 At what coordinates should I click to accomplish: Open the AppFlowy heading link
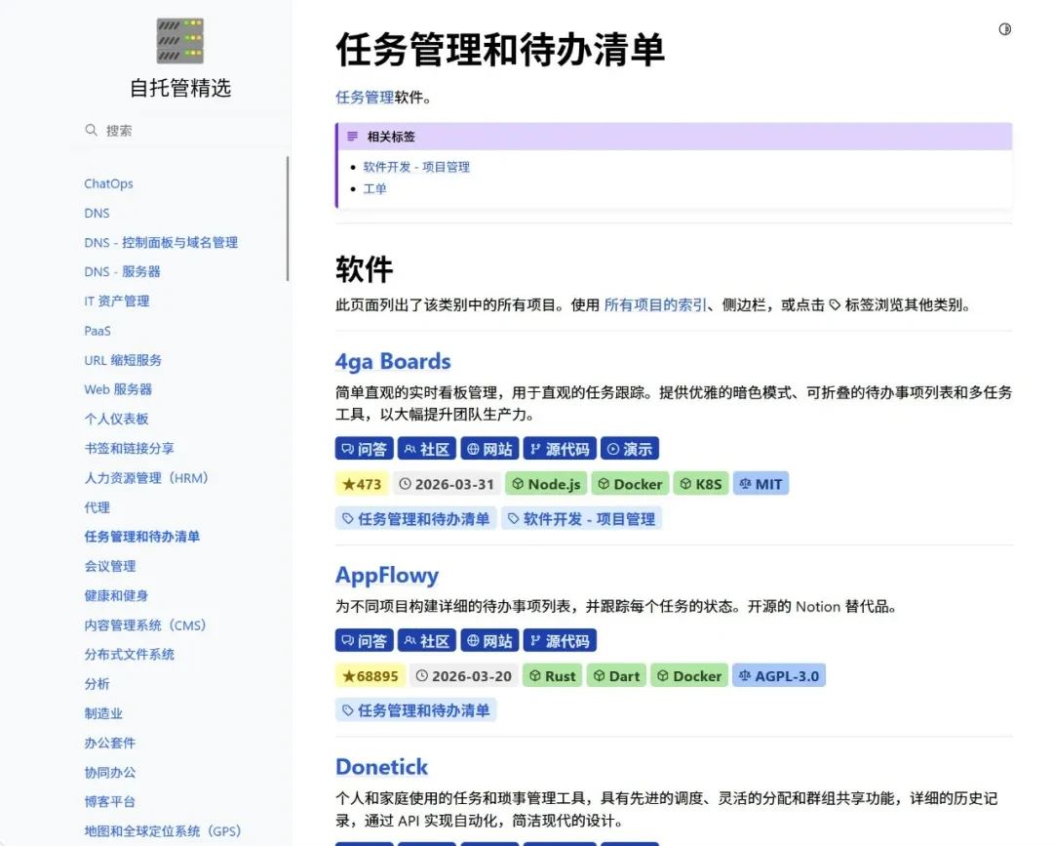[x=387, y=575]
